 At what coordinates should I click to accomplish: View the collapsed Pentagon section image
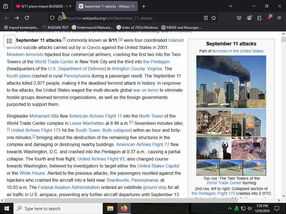[214, 123]
